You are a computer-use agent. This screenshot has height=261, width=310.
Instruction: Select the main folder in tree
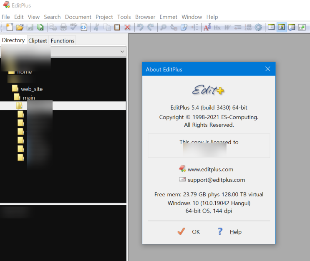(24, 98)
